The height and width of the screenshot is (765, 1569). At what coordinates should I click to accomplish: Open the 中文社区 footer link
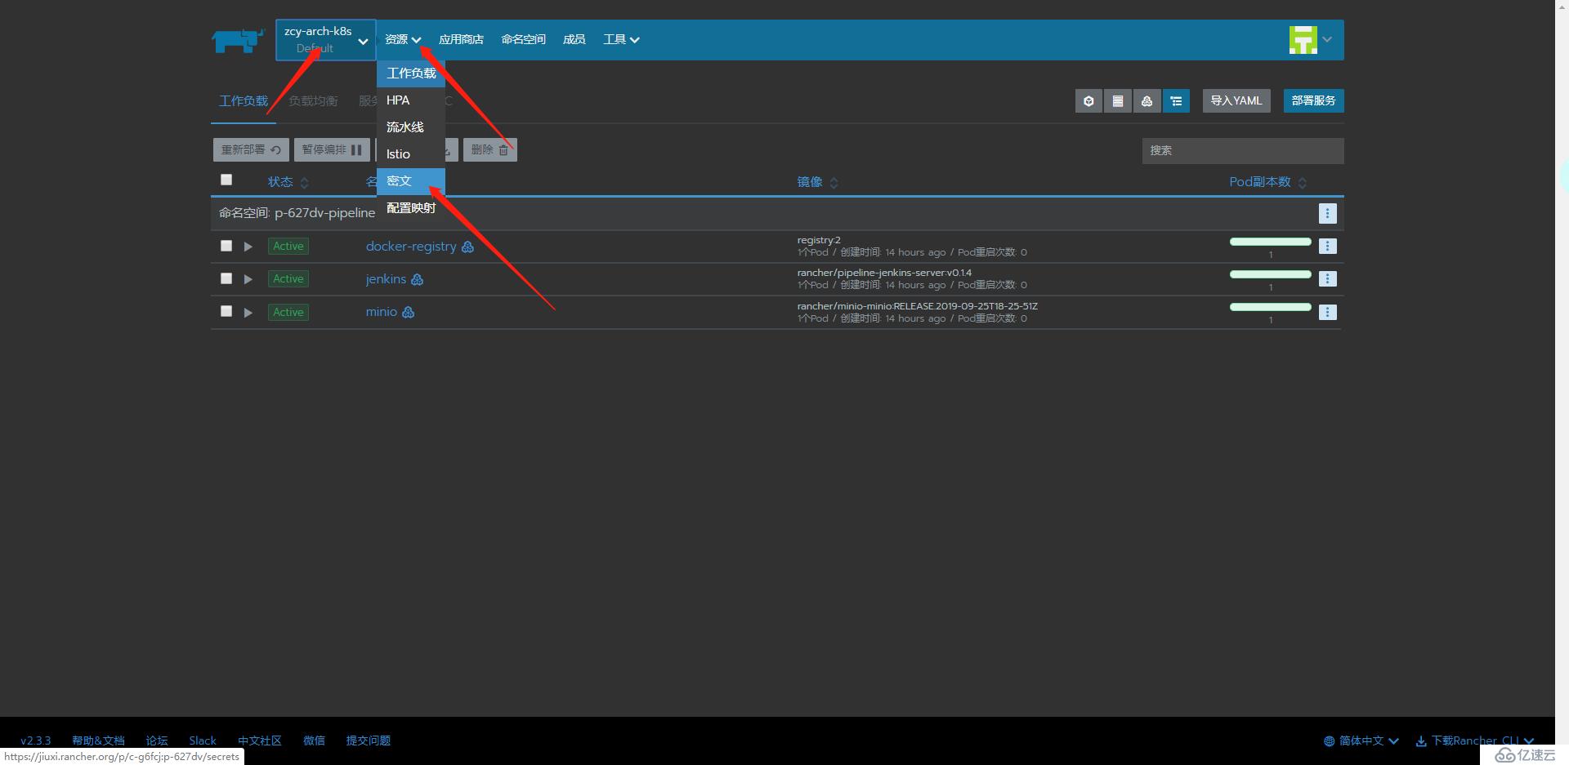[260, 741]
